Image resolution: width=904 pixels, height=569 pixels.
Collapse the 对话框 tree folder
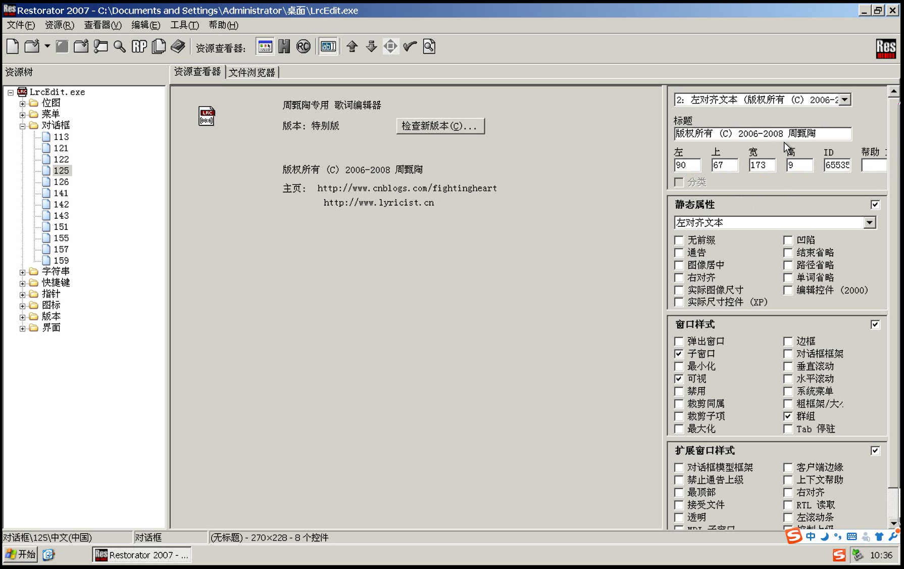pyautogui.click(x=23, y=126)
